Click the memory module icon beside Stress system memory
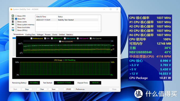 pyautogui.click(x=13, y=24)
